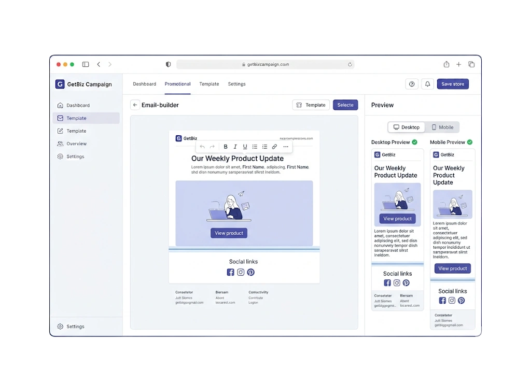Apply italic formatting to the heading
This screenshot has height=384, width=531.
(x=235, y=147)
